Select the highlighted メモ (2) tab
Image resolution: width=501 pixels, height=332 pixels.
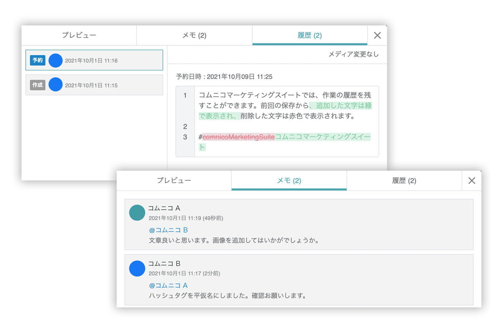point(289,180)
